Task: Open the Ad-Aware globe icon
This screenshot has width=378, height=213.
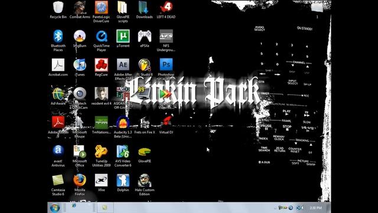Action: click(58, 96)
